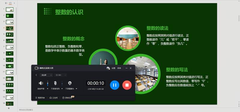This screenshot has height=112, width=240.
Task: Toggle the muted microphone icon
Action: click(55, 83)
